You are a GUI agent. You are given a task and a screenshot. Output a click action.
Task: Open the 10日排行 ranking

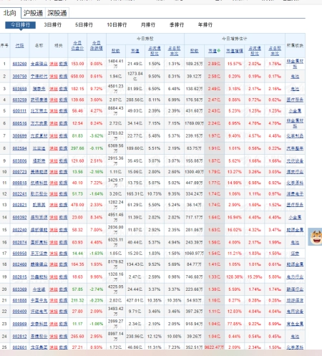point(117,25)
